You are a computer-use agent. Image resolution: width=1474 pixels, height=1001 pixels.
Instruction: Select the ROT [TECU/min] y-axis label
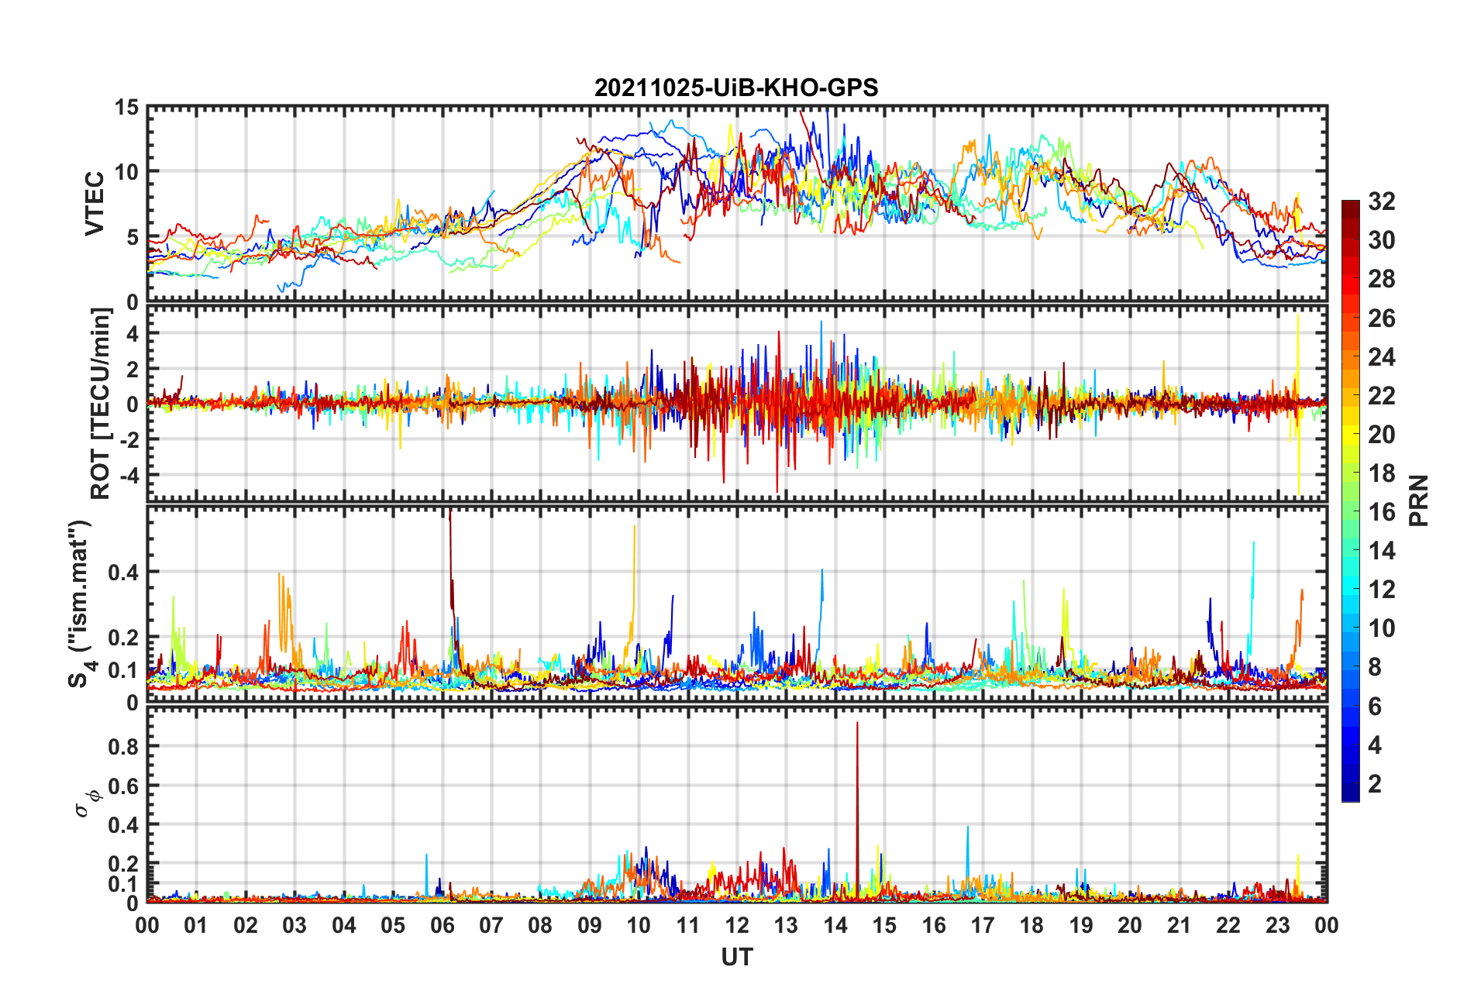pyautogui.click(x=101, y=404)
